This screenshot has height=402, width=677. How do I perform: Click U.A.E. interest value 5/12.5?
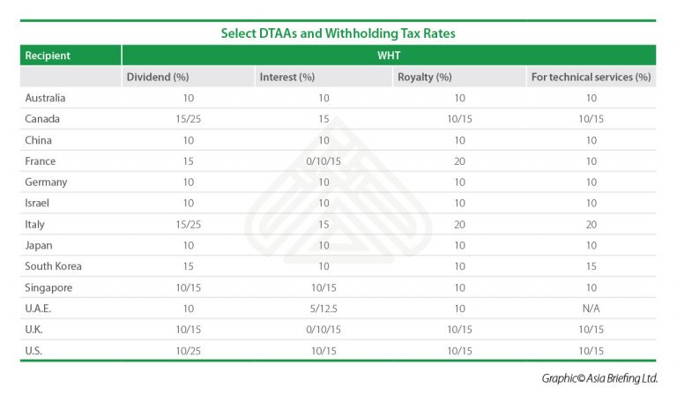coord(324,309)
